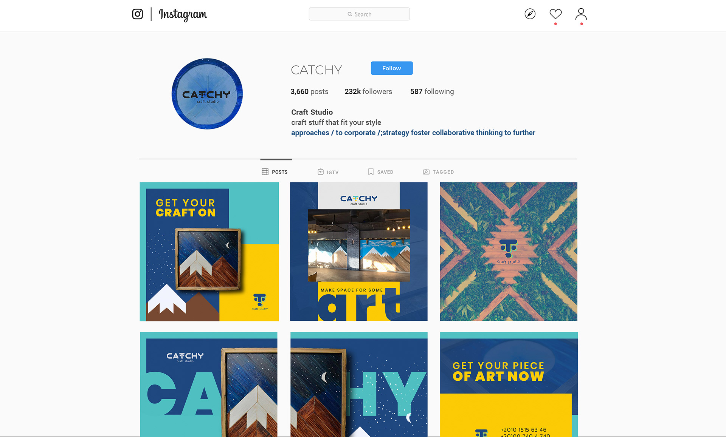Open the wooden pattern craft studio post
Screen dimensions: 726x437
[509, 252]
